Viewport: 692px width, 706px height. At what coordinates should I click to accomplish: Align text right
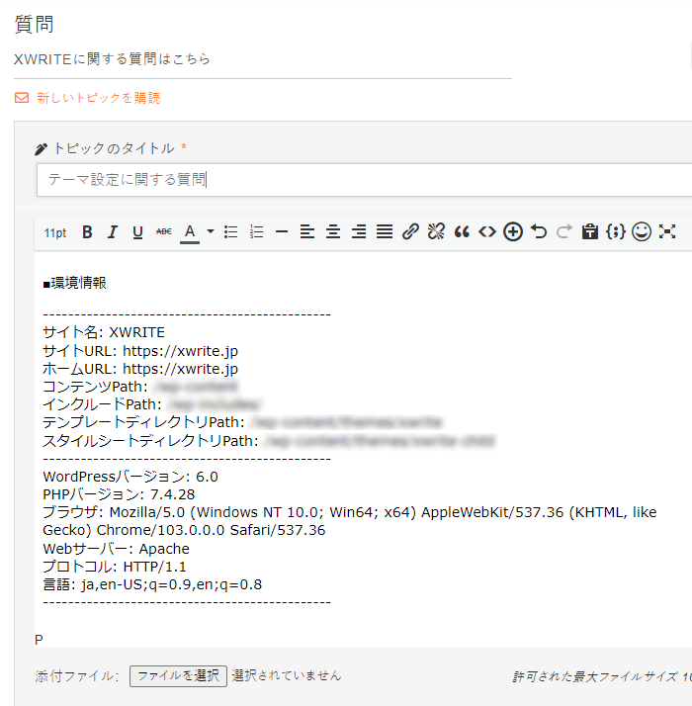click(359, 232)
